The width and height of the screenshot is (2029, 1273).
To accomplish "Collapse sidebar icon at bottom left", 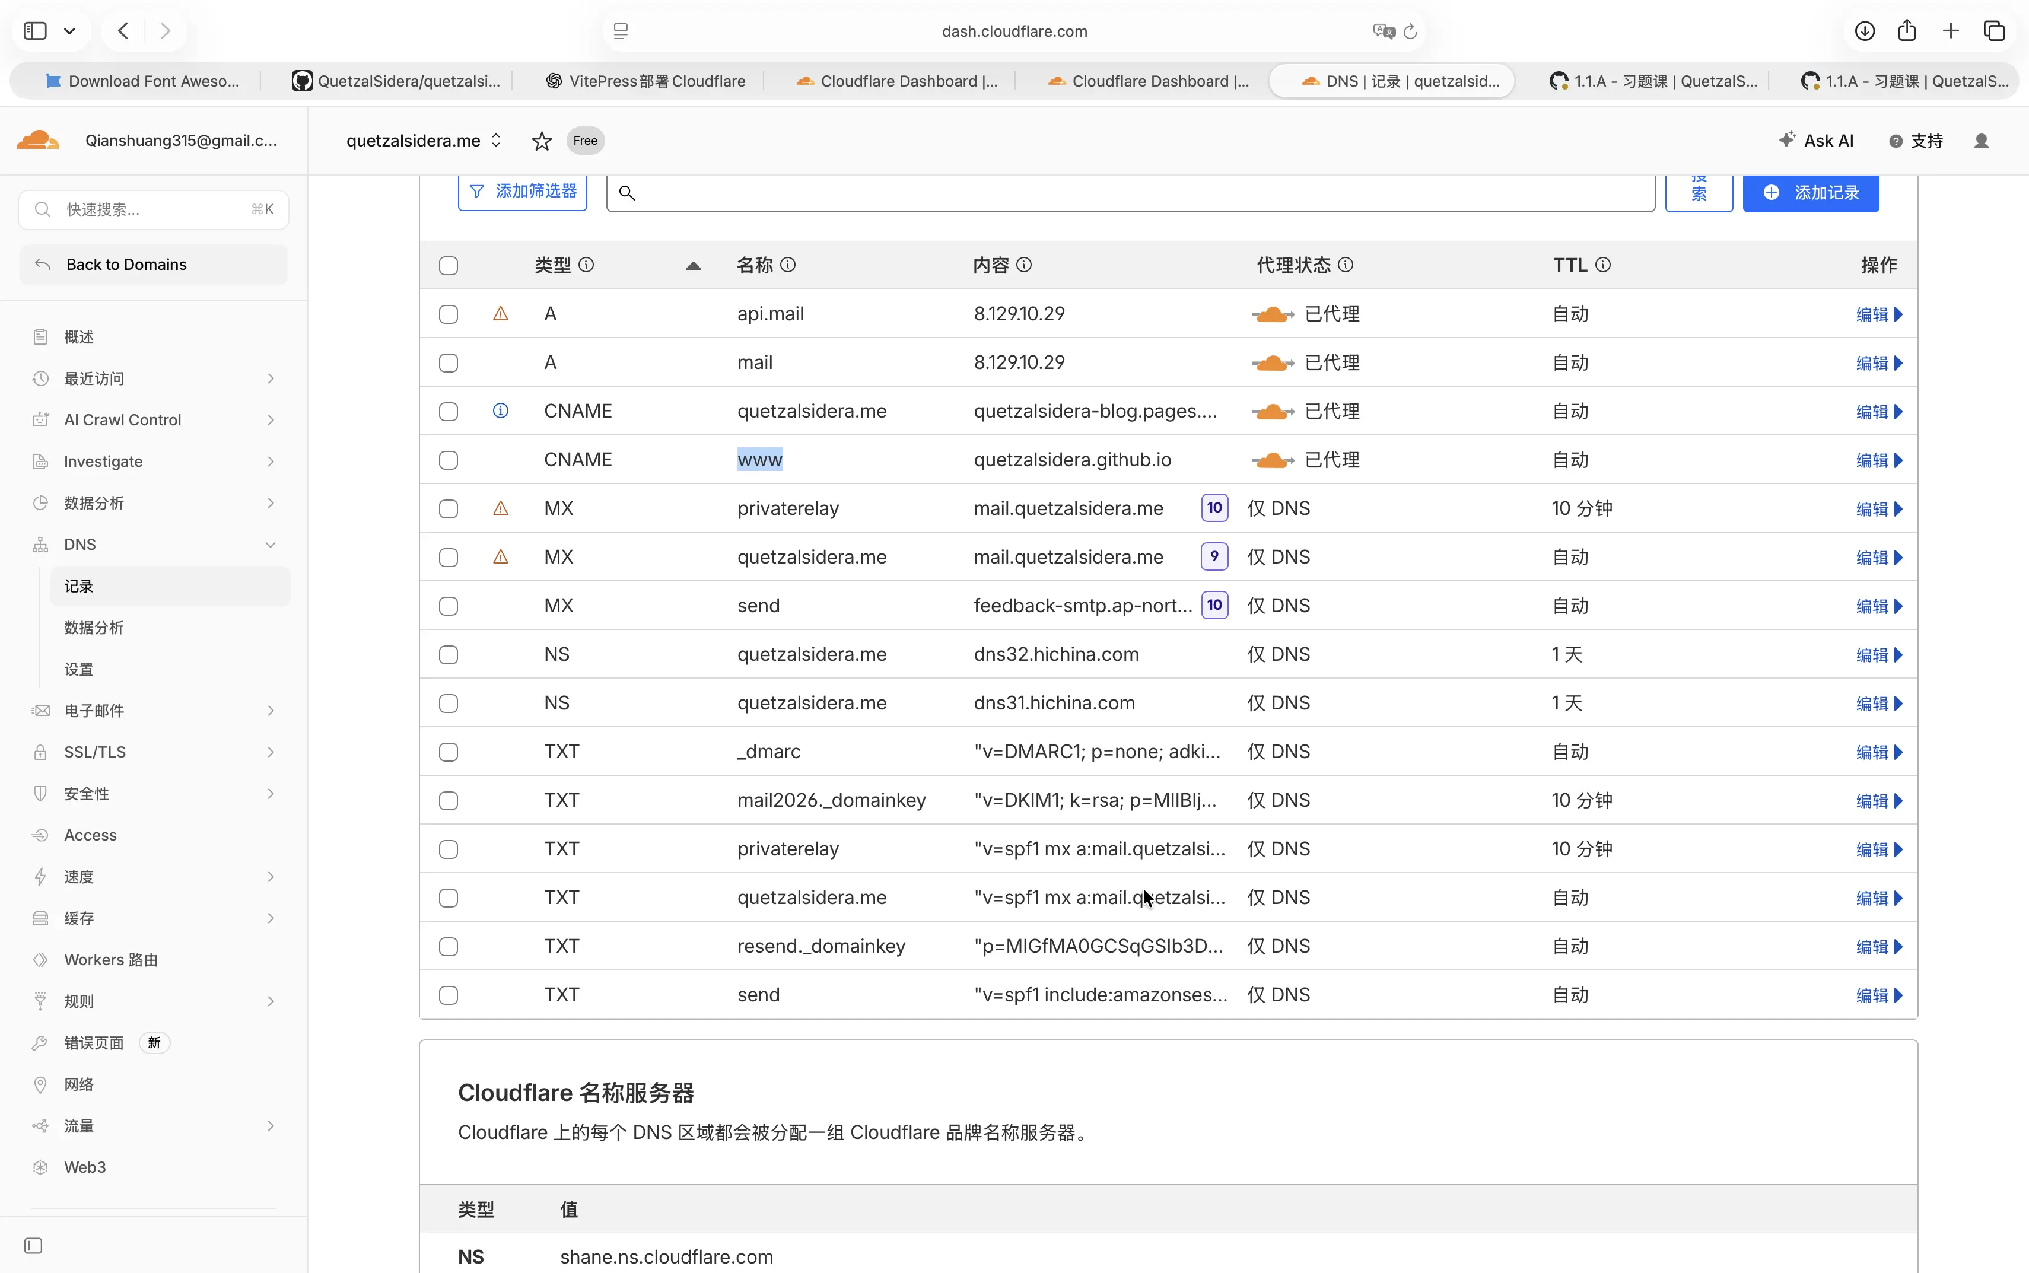I will (x=34, y=1246).
